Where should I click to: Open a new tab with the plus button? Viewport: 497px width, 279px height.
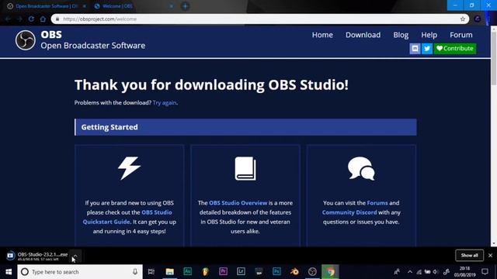[185, 6]
